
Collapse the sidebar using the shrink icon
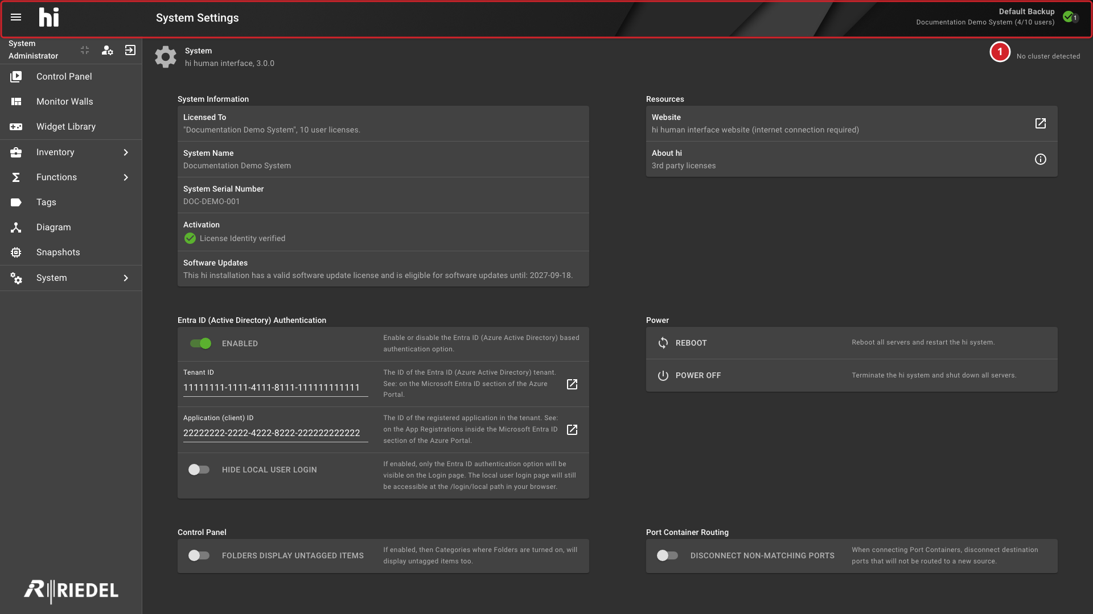coord(85,51)
